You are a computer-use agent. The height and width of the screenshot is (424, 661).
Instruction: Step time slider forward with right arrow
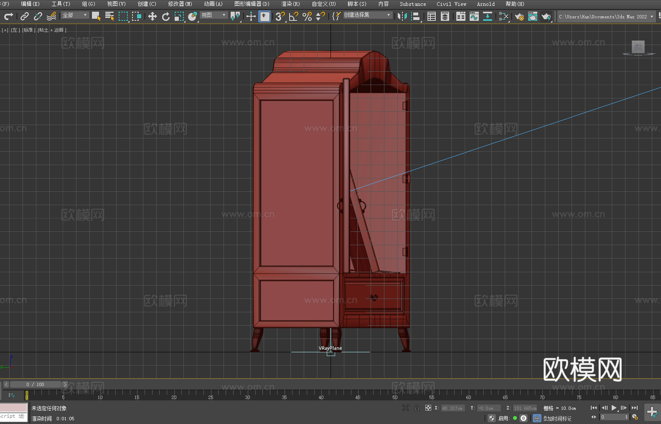(65, 384)
